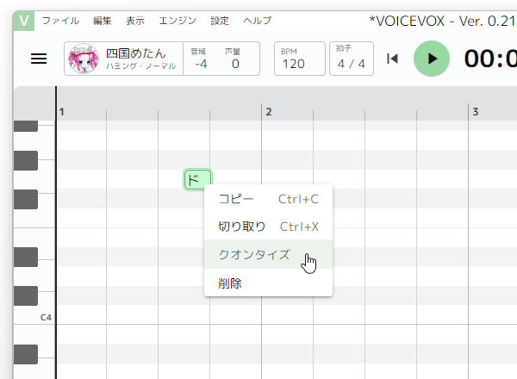Click measure 2 on the ruler
Viewport: 517px width, 379px height.
[269, 112]
